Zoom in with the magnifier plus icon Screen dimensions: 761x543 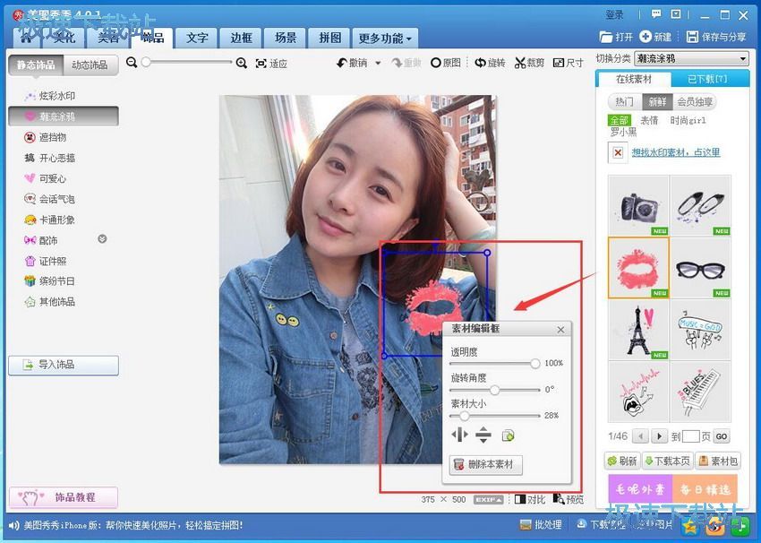241,63
